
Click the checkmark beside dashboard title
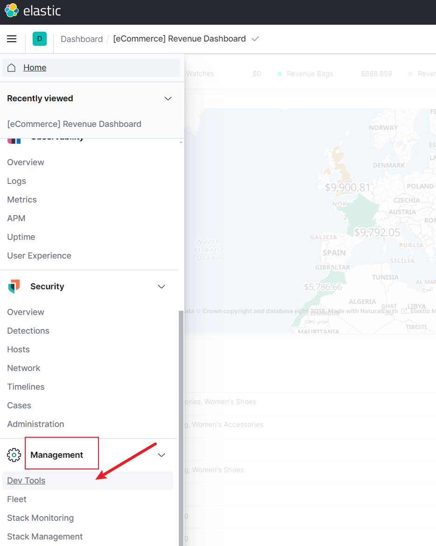pos(255,39)
